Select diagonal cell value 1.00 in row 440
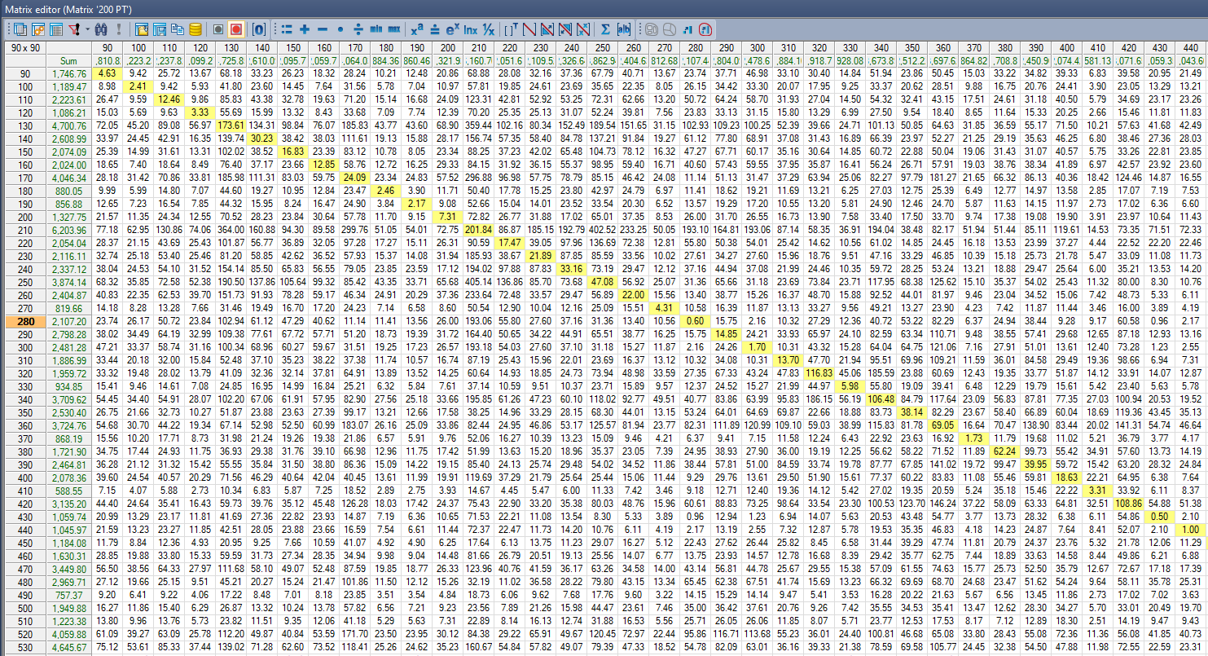1208x656 pixels. (x=1189, y=529)
